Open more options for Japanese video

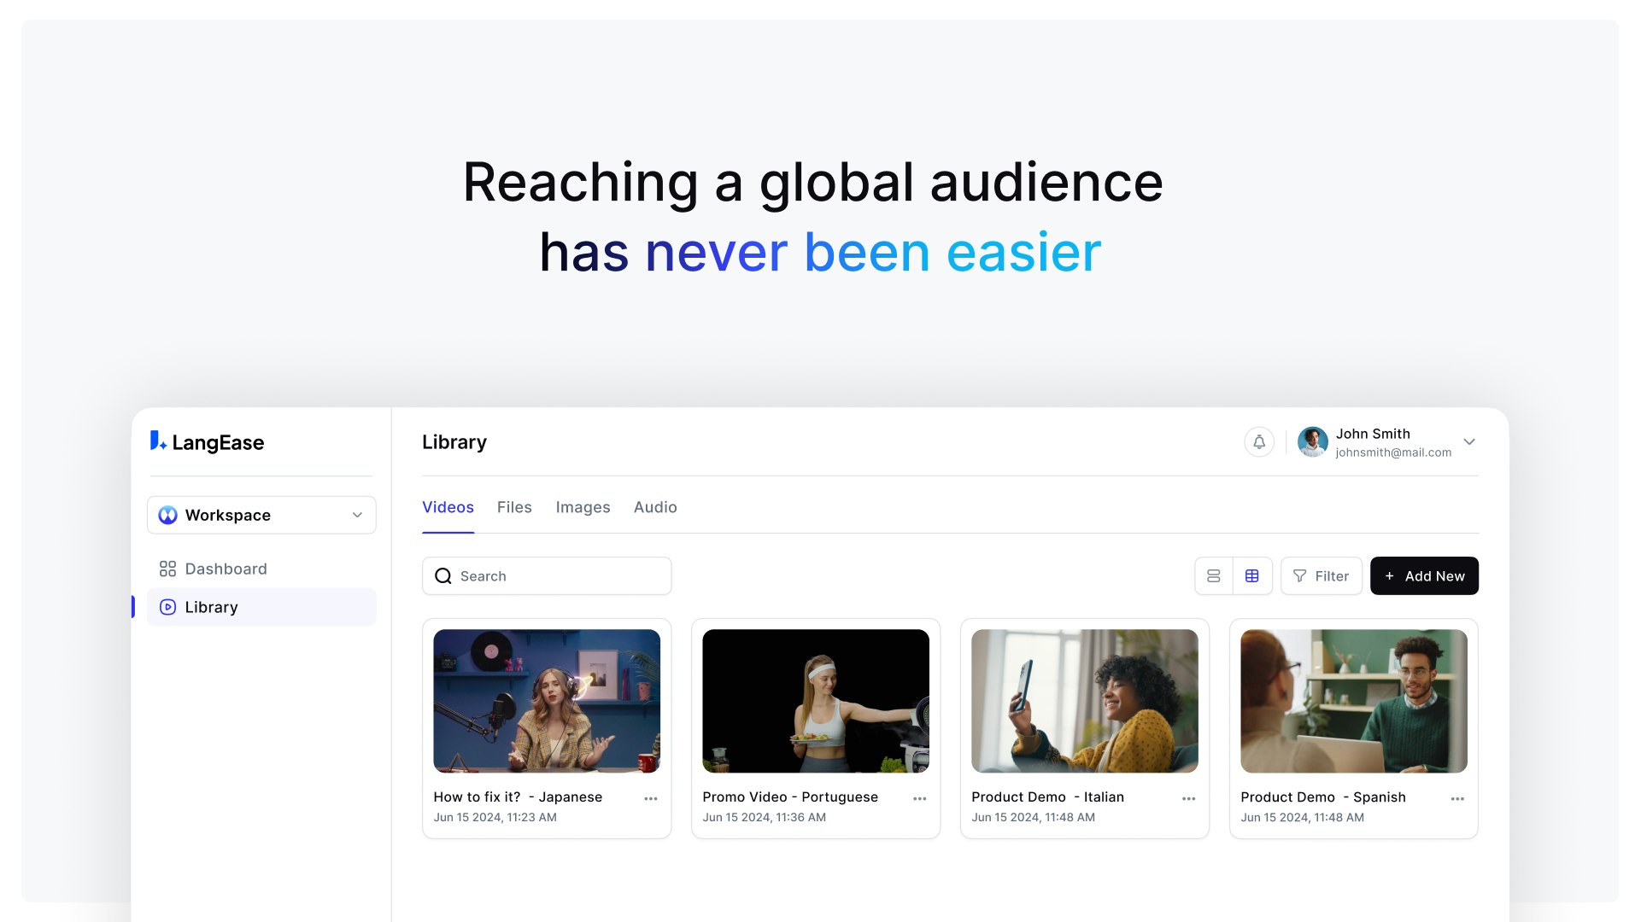651,799
